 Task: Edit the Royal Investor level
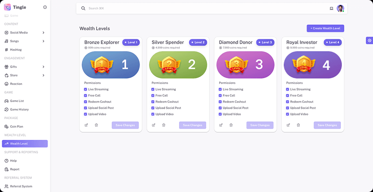tap(288, 125)
